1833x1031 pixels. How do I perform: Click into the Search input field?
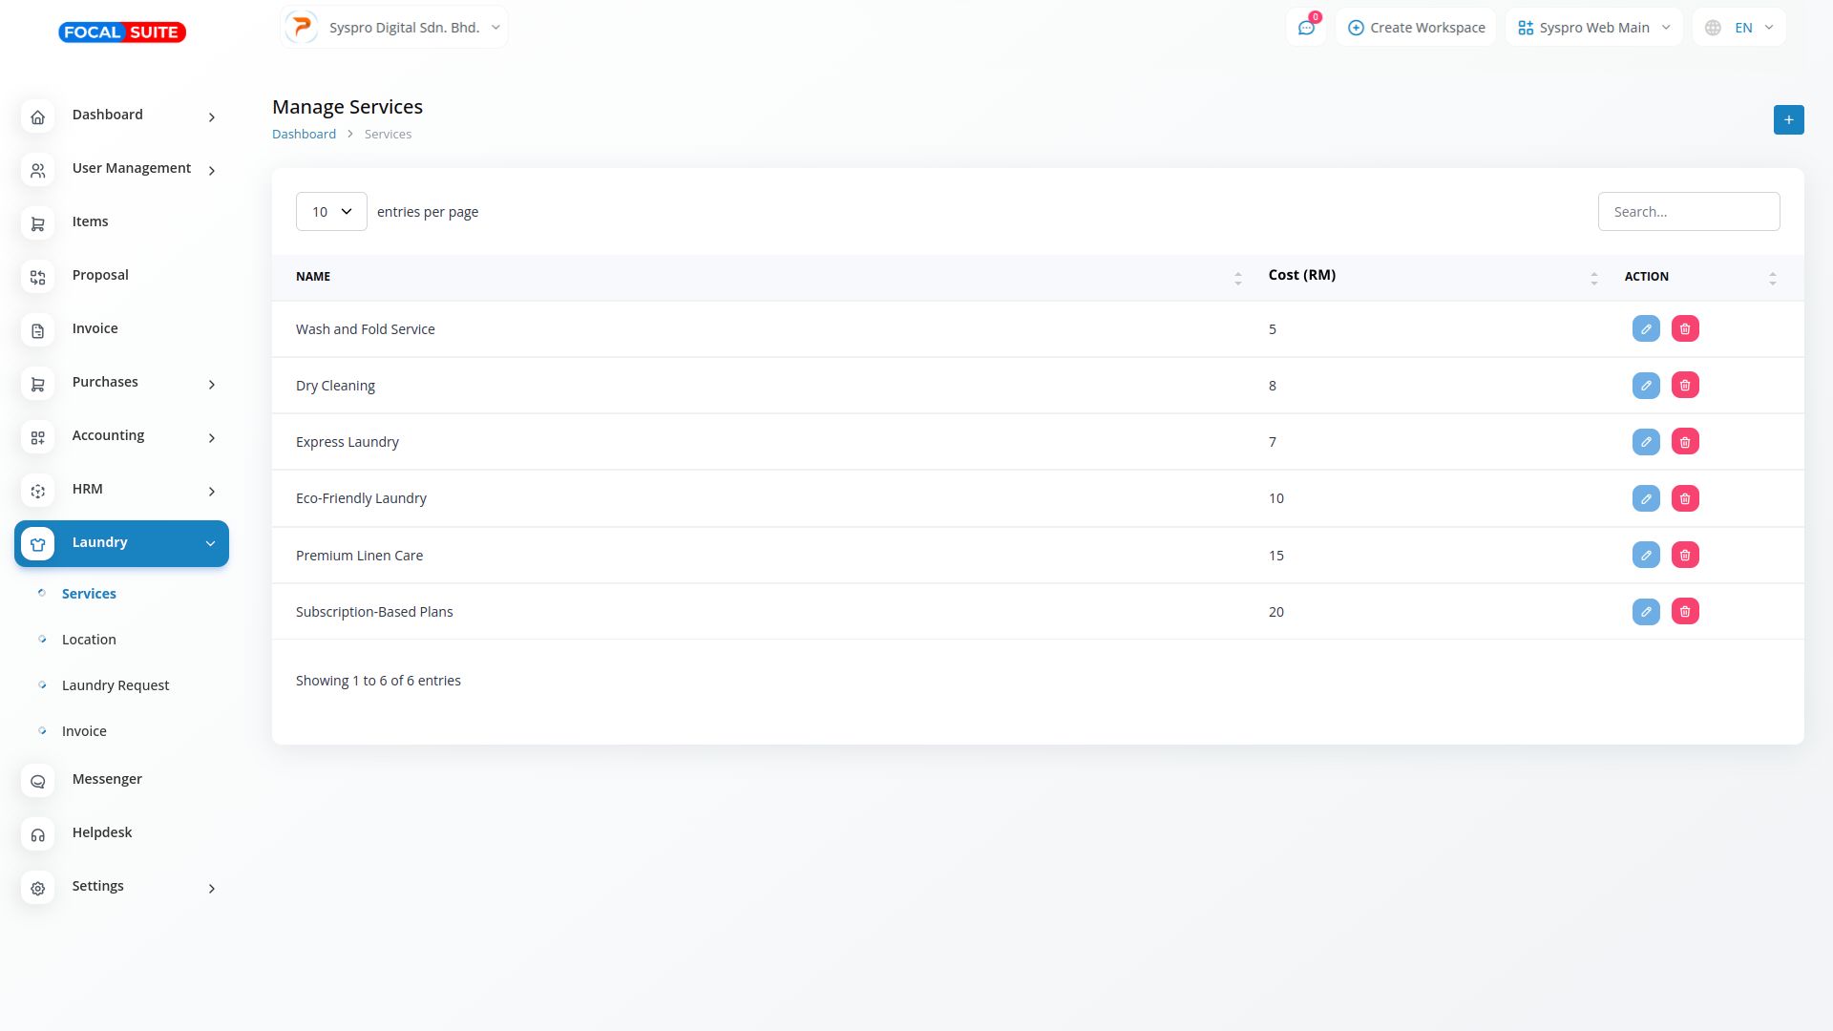[1688, 212]
